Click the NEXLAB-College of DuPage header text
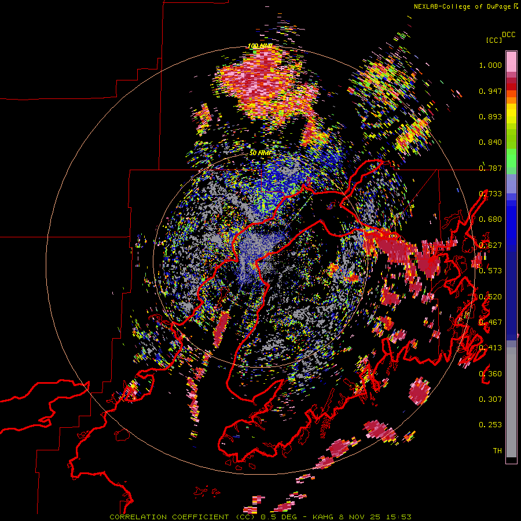The height and width of the screenshot is (521, 521). 462,6
